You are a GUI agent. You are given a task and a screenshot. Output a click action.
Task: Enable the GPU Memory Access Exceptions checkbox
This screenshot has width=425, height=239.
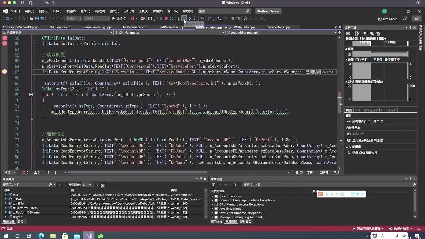[x=216, y=205]
